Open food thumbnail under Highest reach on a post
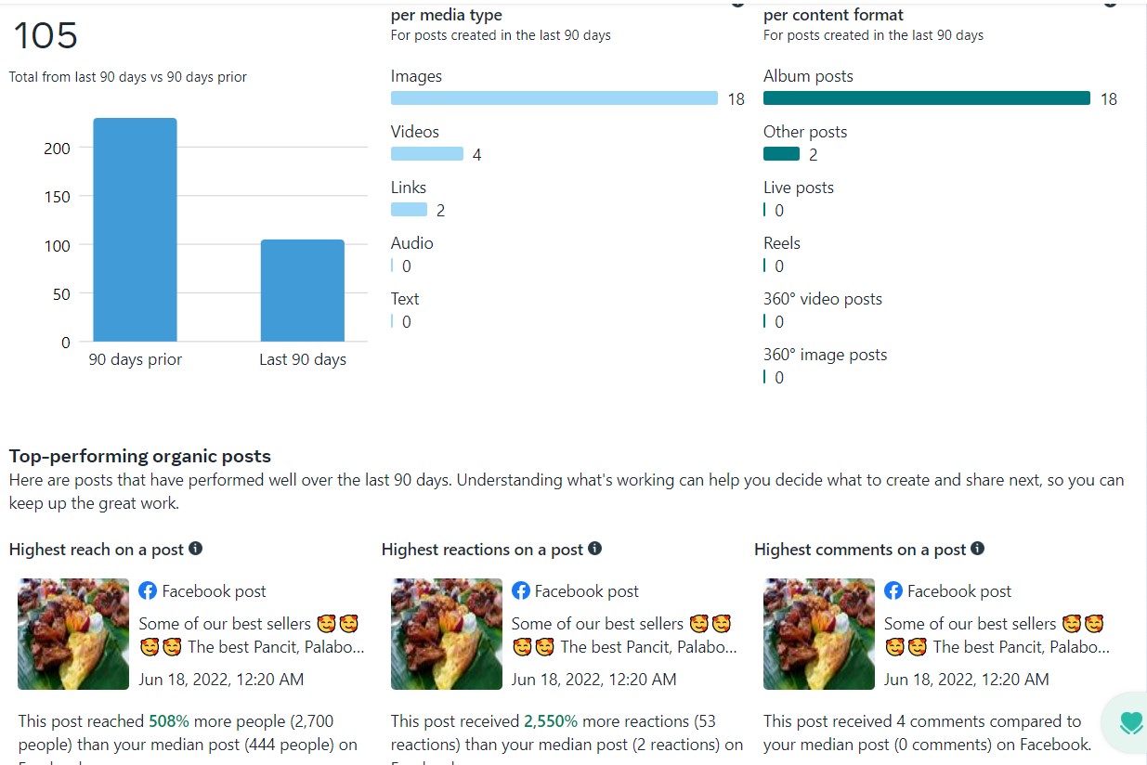This screenshot has width=1147, height=765. pos(73,634)
